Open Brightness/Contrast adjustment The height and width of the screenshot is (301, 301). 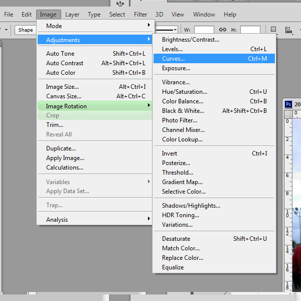point(214,40)
